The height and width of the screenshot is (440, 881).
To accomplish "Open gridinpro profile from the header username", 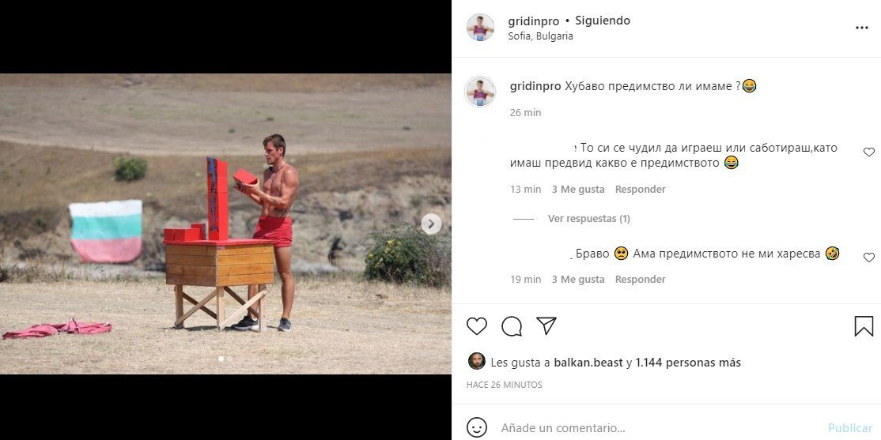I will coord(533,21).
